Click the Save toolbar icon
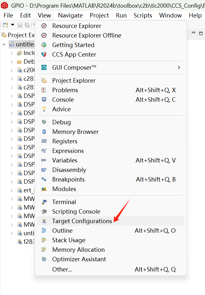This screenshot has width=205, height=295. coord(20,25)
